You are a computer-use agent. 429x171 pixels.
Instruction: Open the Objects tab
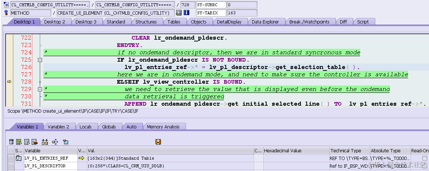(198, 22)
